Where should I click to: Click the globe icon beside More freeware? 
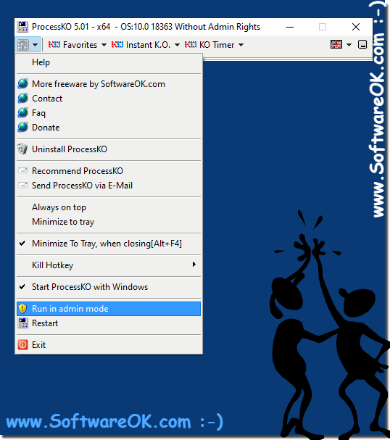click(22, 84)
